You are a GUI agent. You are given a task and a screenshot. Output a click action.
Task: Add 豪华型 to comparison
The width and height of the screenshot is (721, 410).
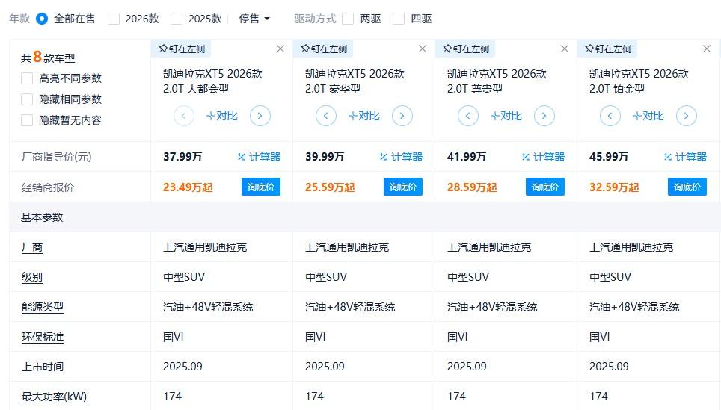363,117
